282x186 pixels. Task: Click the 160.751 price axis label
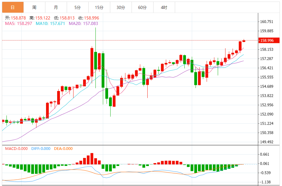(x=267, y=22)
